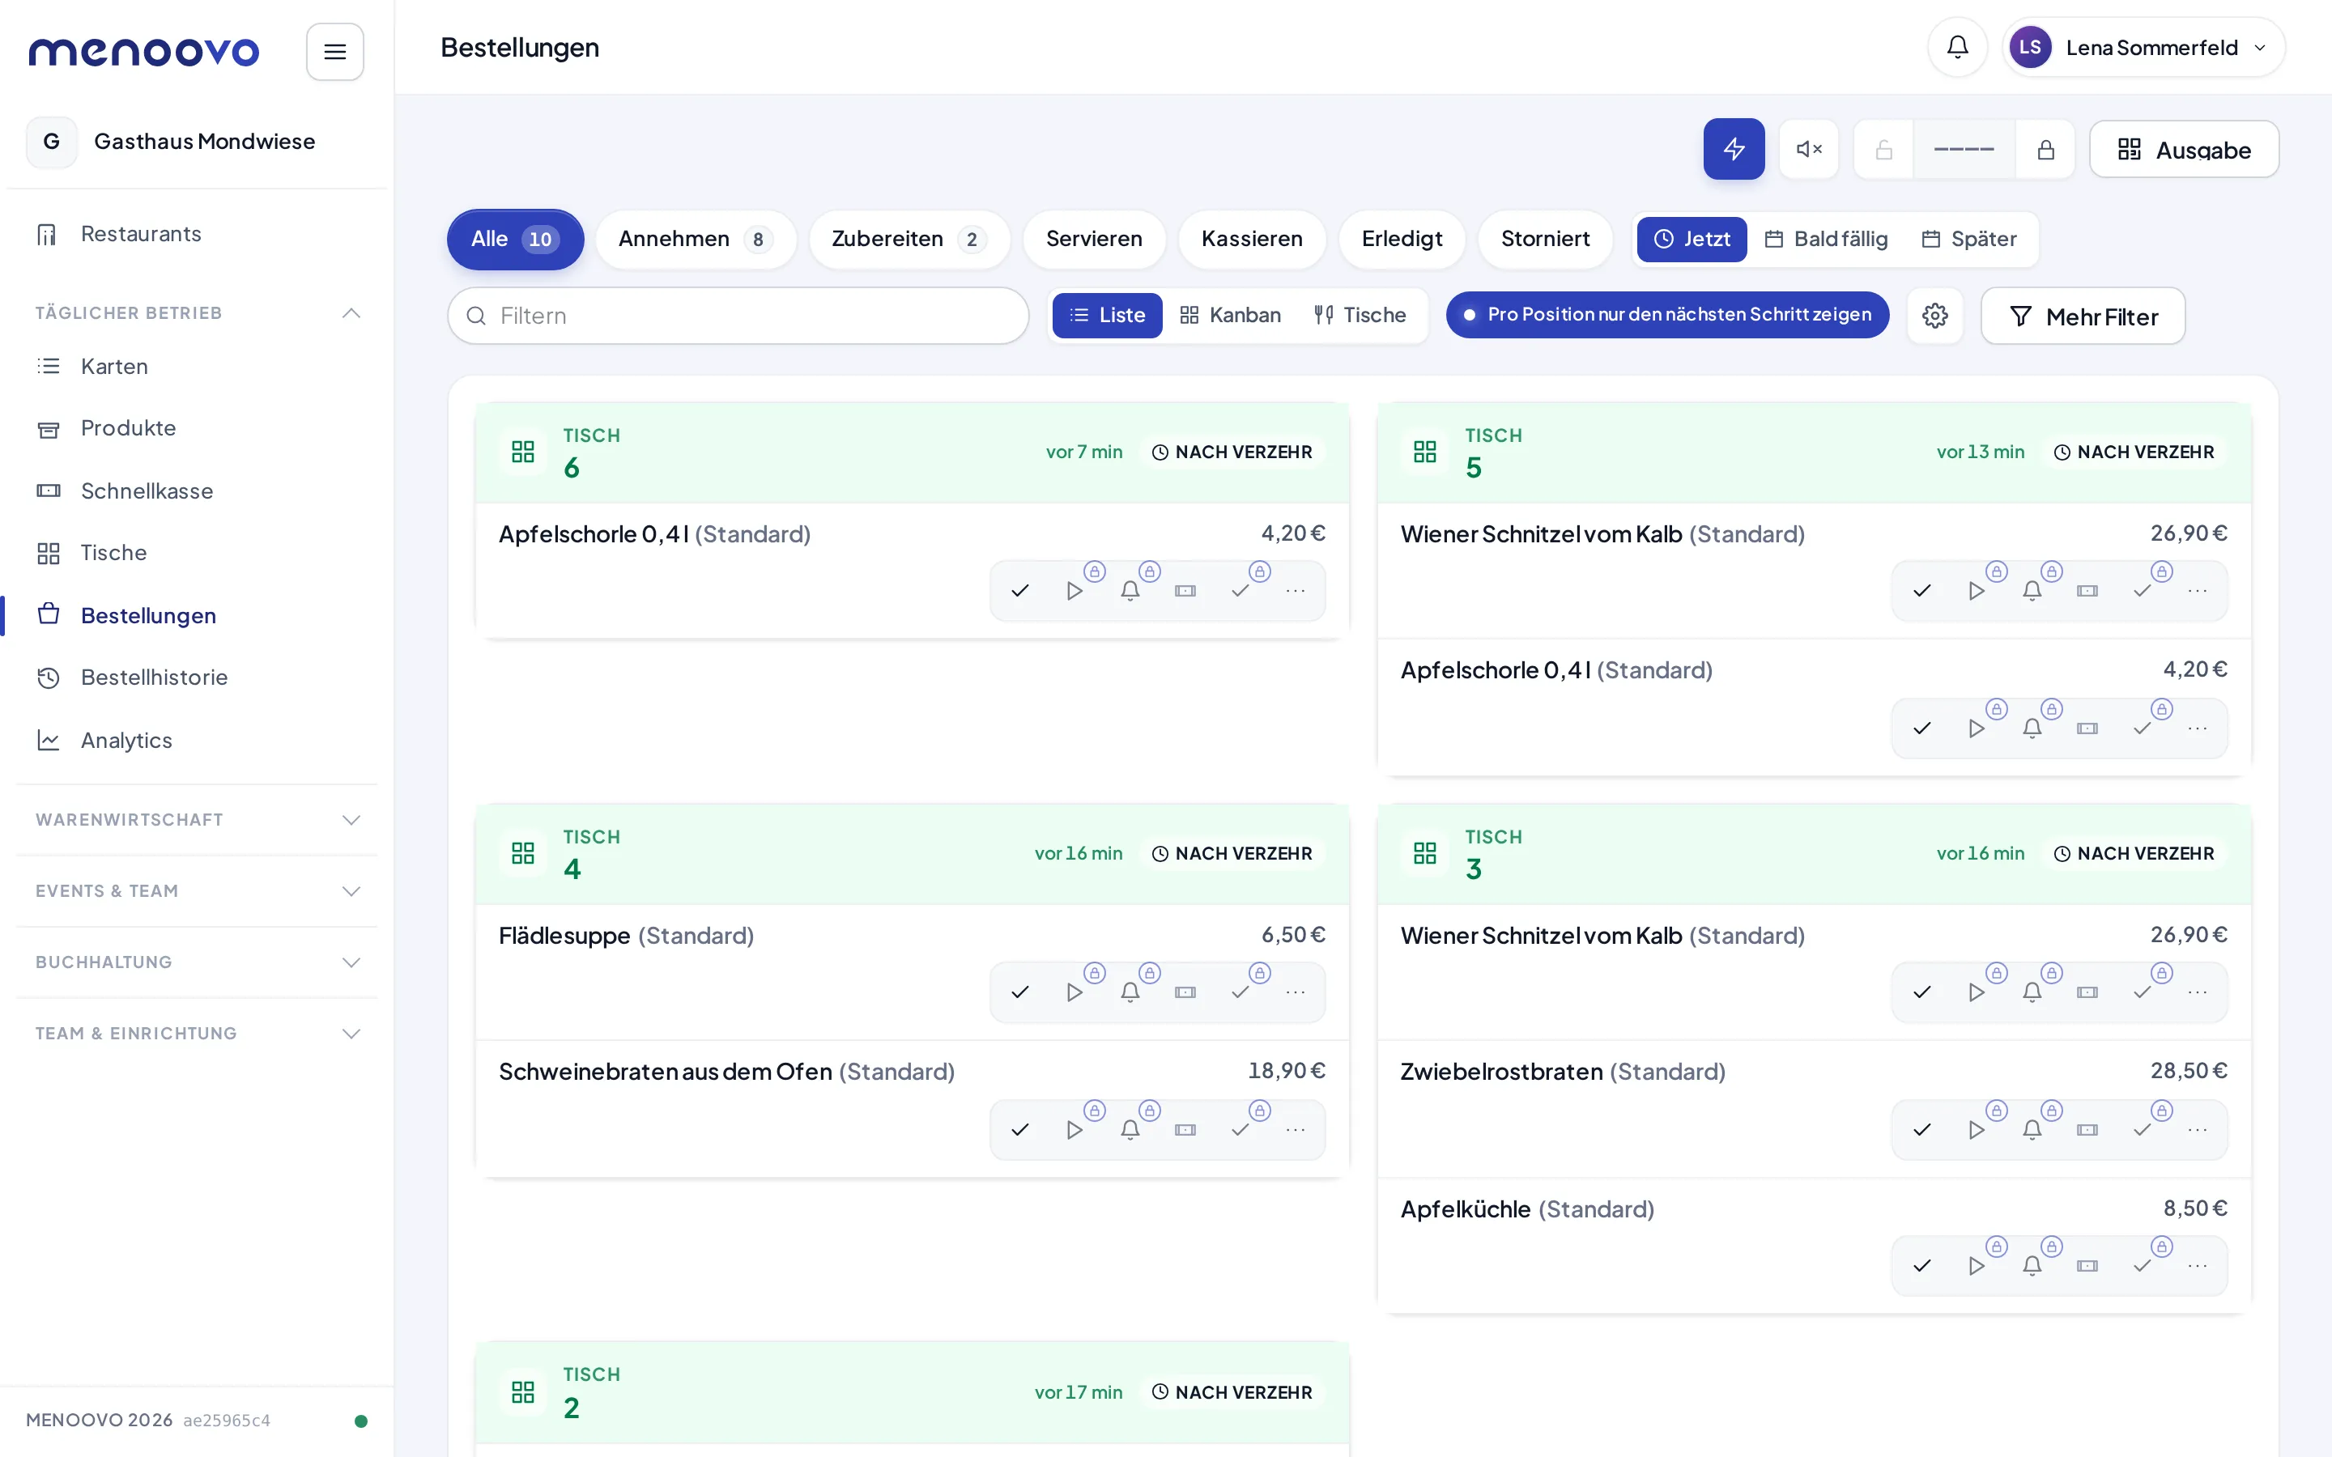Screen dimensions: 2332x1457
Task: Select the Zubereiten status tab
Action: coord(909,239)
